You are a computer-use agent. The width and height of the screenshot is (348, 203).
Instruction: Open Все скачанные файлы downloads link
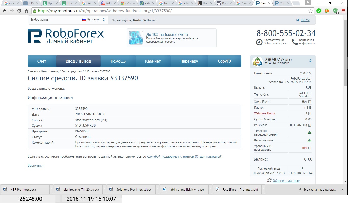pyautogui.click(x=320, y=190)
